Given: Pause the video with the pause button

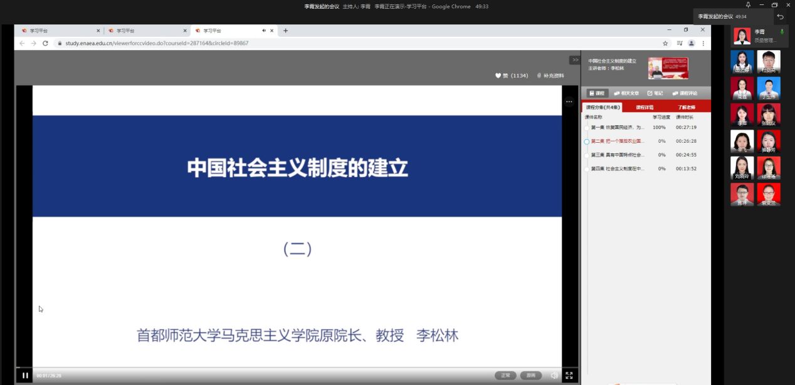Looking at the screenshot, I should click(x=25, y=376).
